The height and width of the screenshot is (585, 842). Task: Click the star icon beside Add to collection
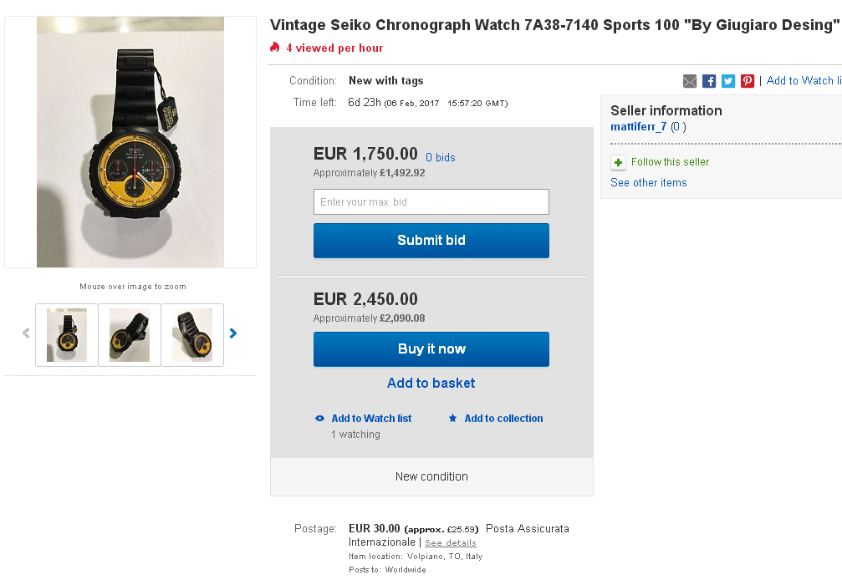(452, 419)
